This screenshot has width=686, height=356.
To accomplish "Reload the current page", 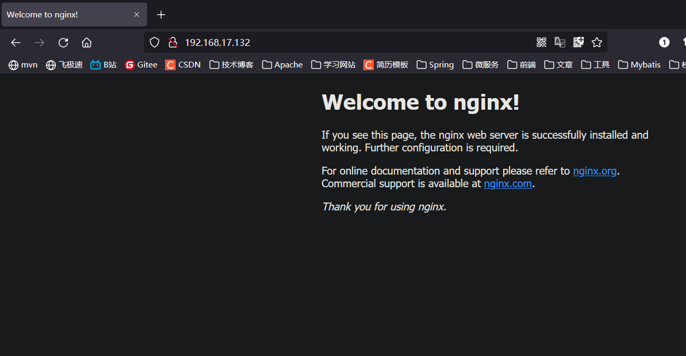I will click(63, 43).
